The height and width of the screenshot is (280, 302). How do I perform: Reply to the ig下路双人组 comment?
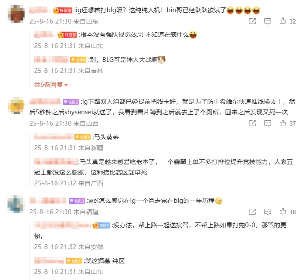pos(268,123)
